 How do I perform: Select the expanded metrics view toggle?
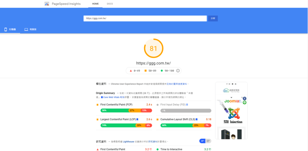click(208, 141)
